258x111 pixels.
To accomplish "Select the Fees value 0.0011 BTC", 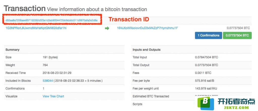I will pos(203,73).
